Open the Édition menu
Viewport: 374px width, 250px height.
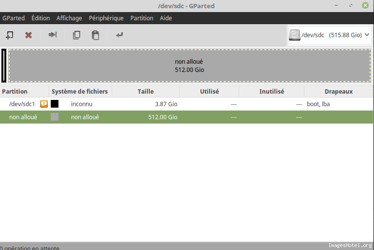pyautogui.click(x=41, y=18)
